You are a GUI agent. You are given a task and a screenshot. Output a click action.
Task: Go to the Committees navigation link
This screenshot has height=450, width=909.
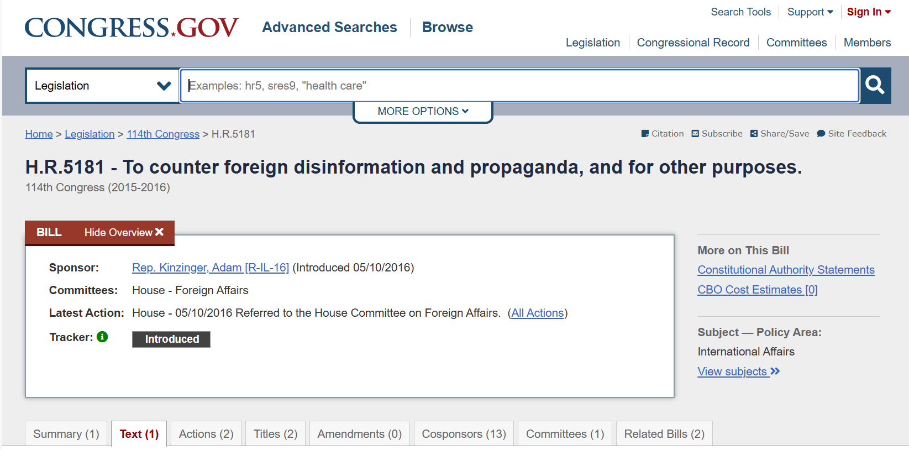point(797,43)
